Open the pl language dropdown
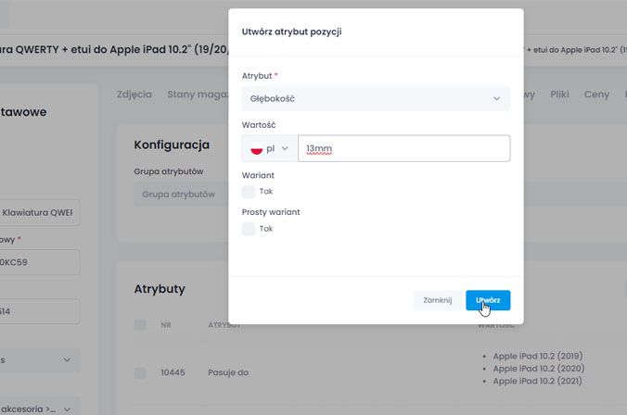This screenshot has width=627, height=415. pos(270,148)
